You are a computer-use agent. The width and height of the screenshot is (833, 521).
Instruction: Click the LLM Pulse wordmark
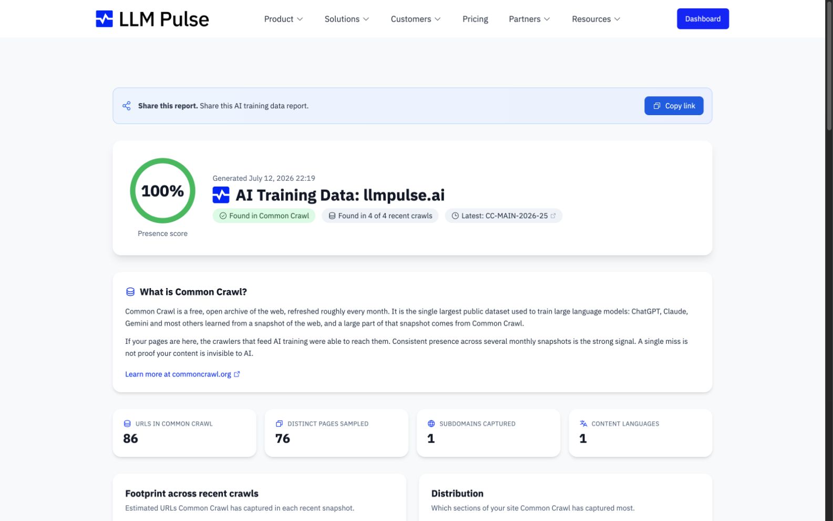point(164,19)
